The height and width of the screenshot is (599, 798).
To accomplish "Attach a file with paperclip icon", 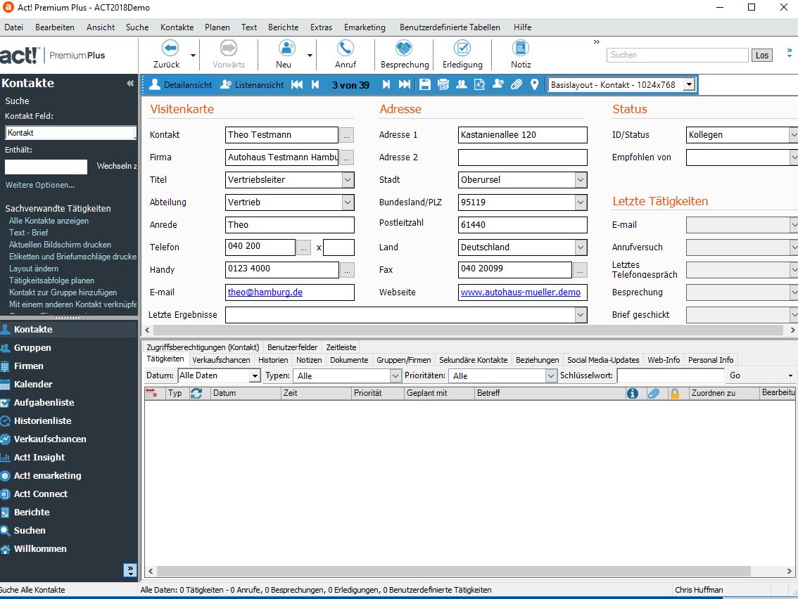I will (x=516, y=85).
